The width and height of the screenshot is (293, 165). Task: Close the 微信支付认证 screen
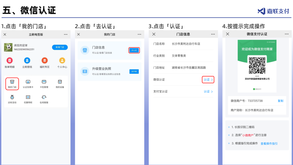tap(227, 34)
